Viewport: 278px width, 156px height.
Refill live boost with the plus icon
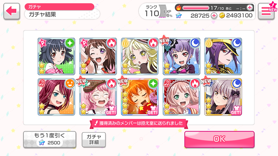click(x=250, y=8)
